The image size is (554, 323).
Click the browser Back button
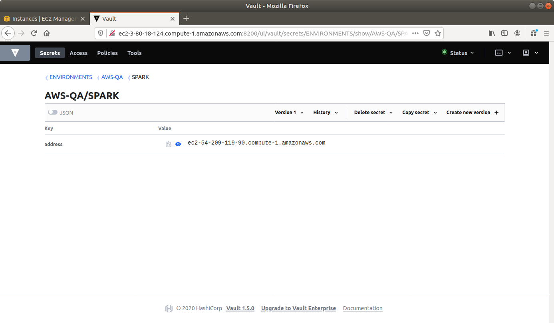[8, 33]
